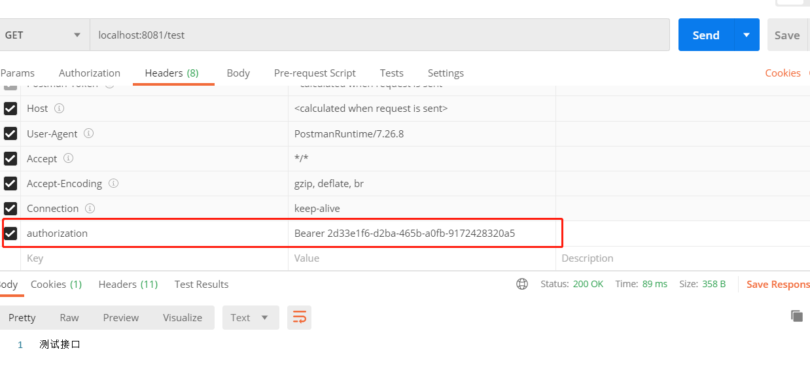Image resolution: width=810 pixels, height=384 pixels.
Task: Select the Raw response view
Action: tap(69, 317)
